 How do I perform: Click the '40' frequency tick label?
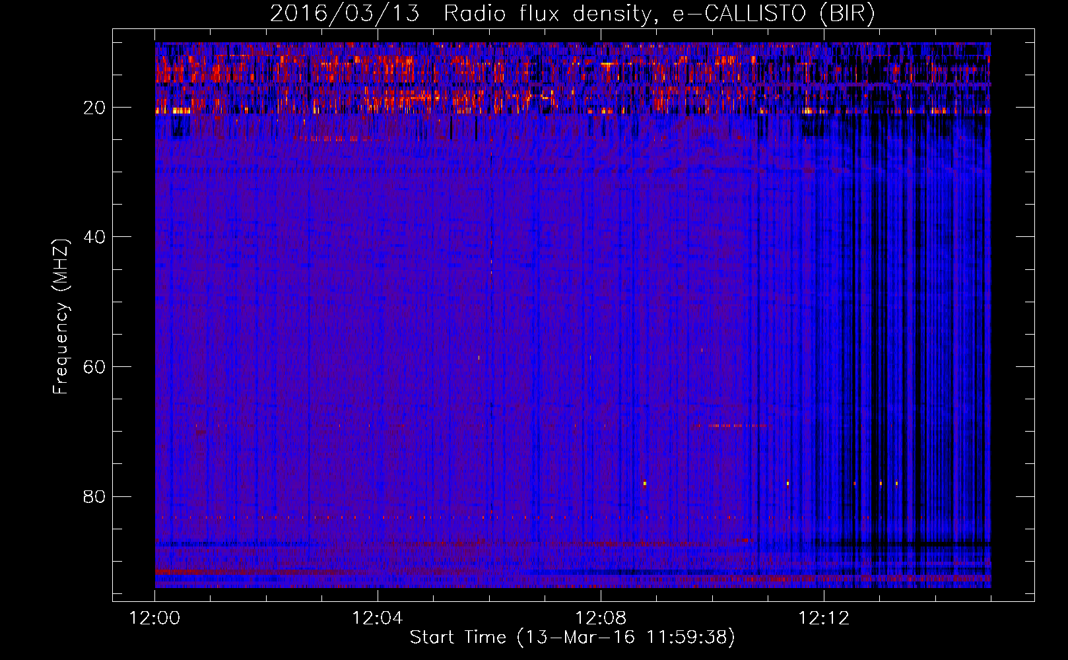tap(94, 237)
